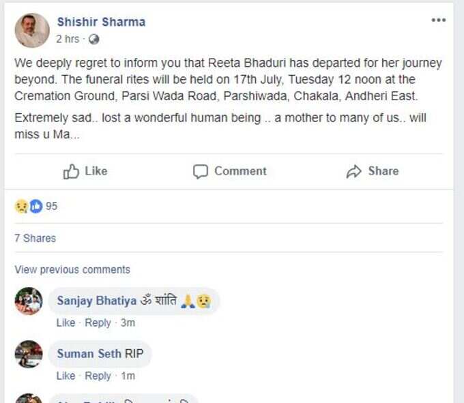Open Suman Seth's avatar thumbnail
Image resolution: width=464 pixels, height=403 pixels.
tap(29, 354)
